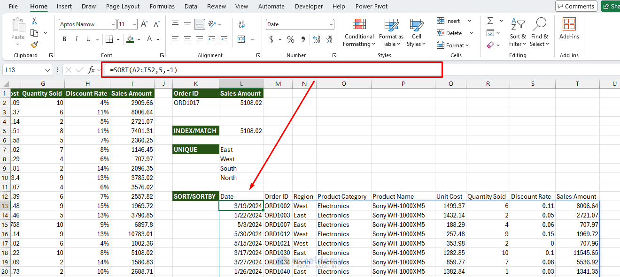Viewport: 620px width, 277px height.
Task: Toggle Bottom Align
Action: click(x=200, y=24)
